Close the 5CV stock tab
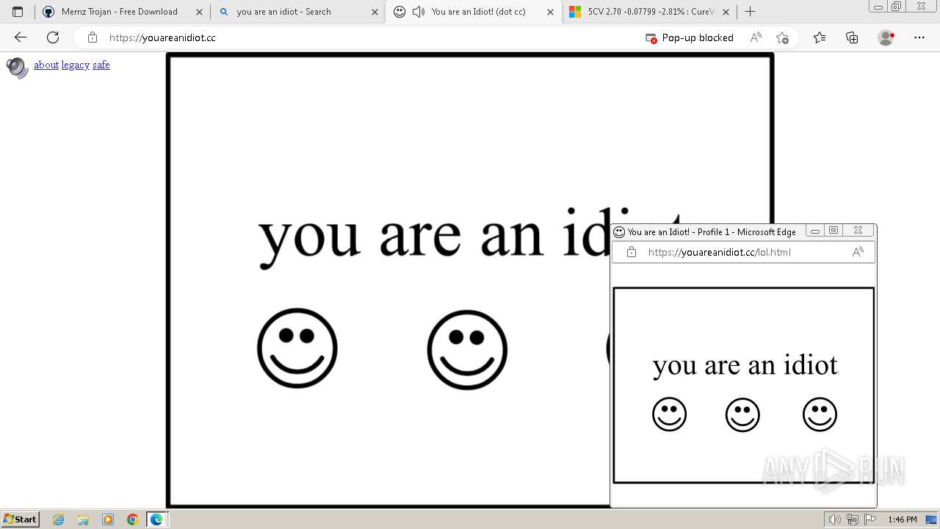 point(726,12)
